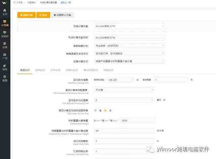Click the Wimoor logo at top of sidebar
This screenshot has height=159, width=216.
coord(4,3)
